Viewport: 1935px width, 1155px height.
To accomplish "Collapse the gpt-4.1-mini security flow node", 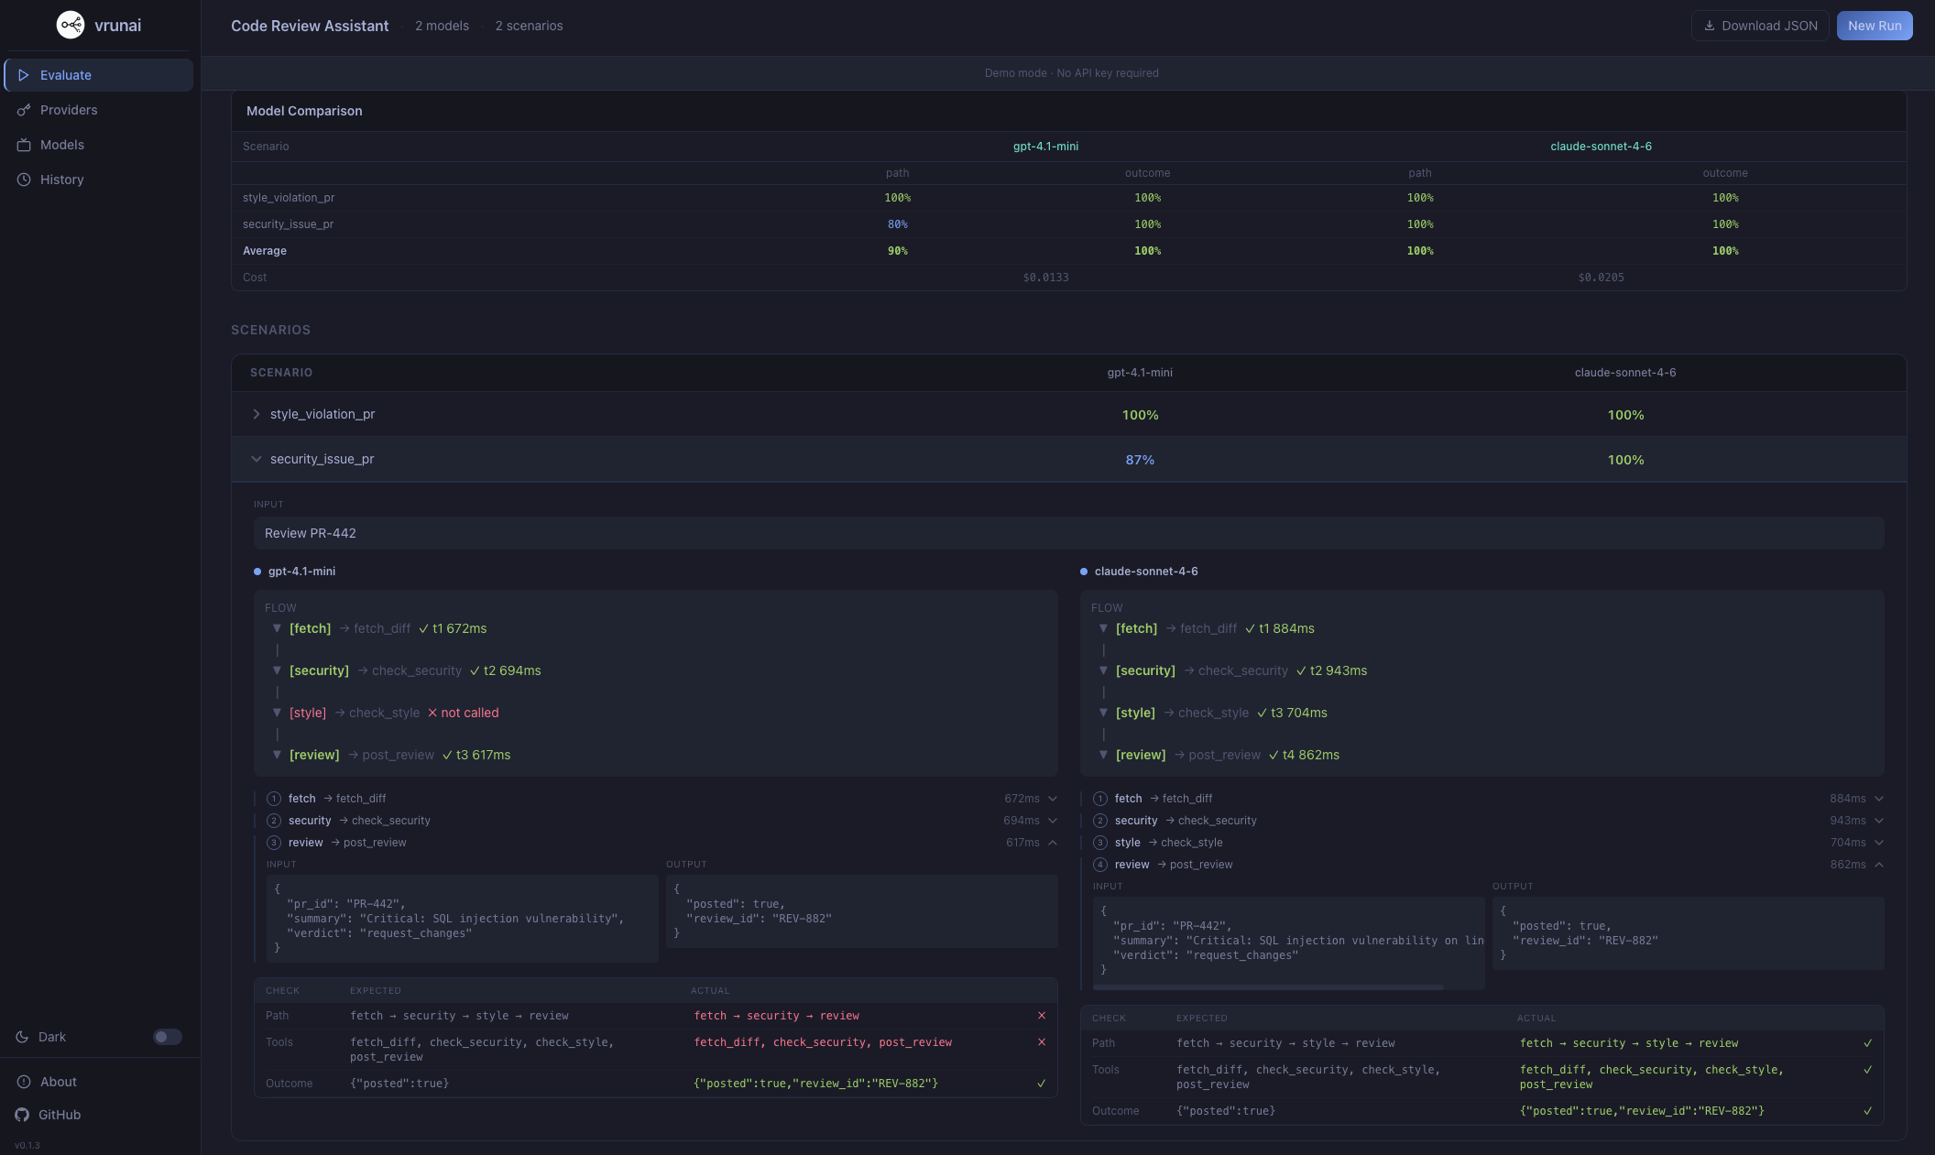I will coord(277,670).
